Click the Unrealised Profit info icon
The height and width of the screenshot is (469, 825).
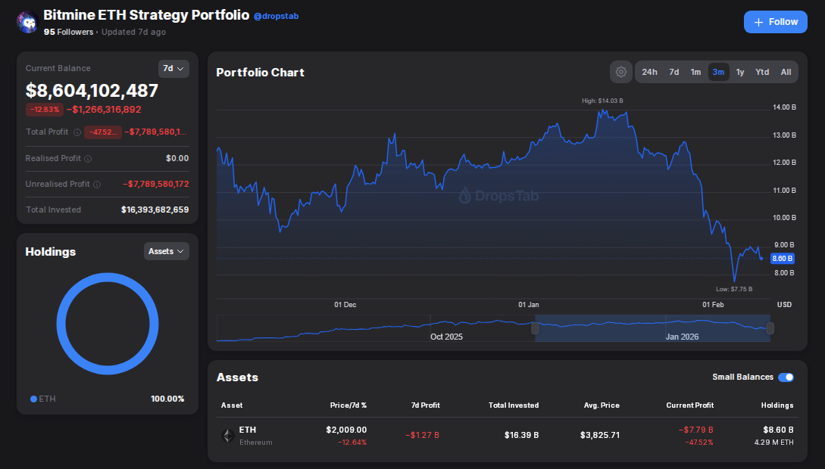point(96,185)
